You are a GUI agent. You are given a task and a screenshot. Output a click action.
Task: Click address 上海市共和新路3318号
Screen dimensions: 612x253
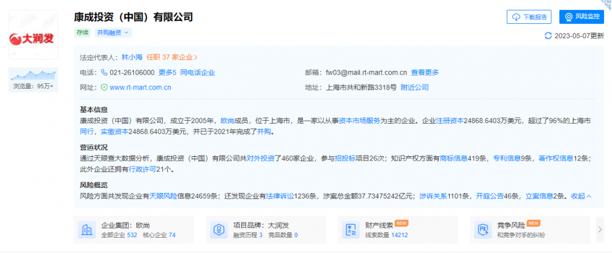[361, 88]
